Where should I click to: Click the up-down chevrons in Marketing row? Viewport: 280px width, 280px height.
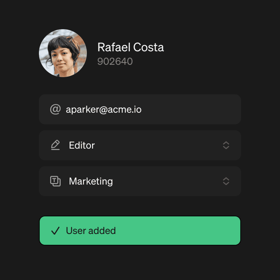(x=226, y=181)
